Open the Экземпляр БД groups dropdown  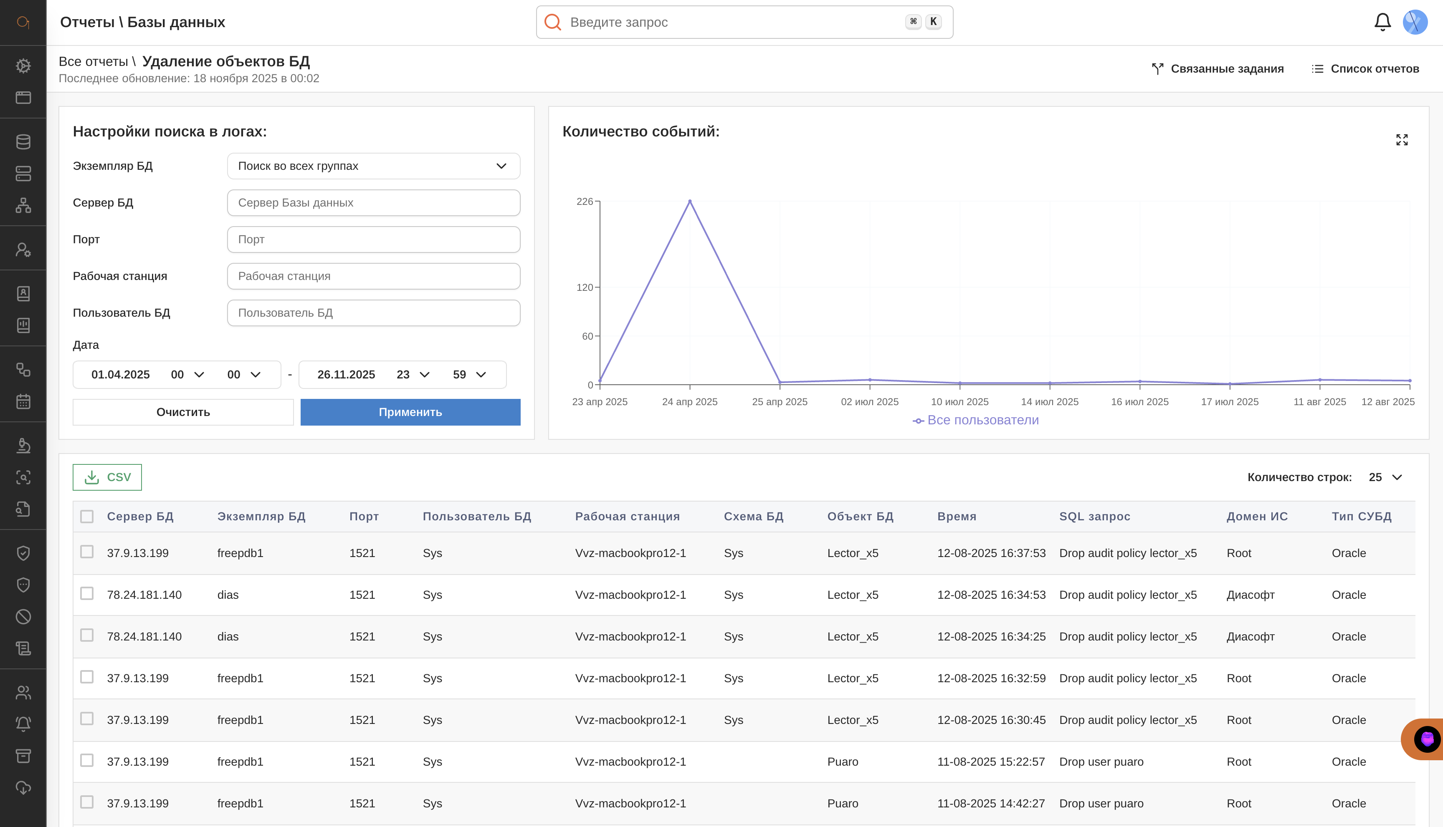pos(373,166)
